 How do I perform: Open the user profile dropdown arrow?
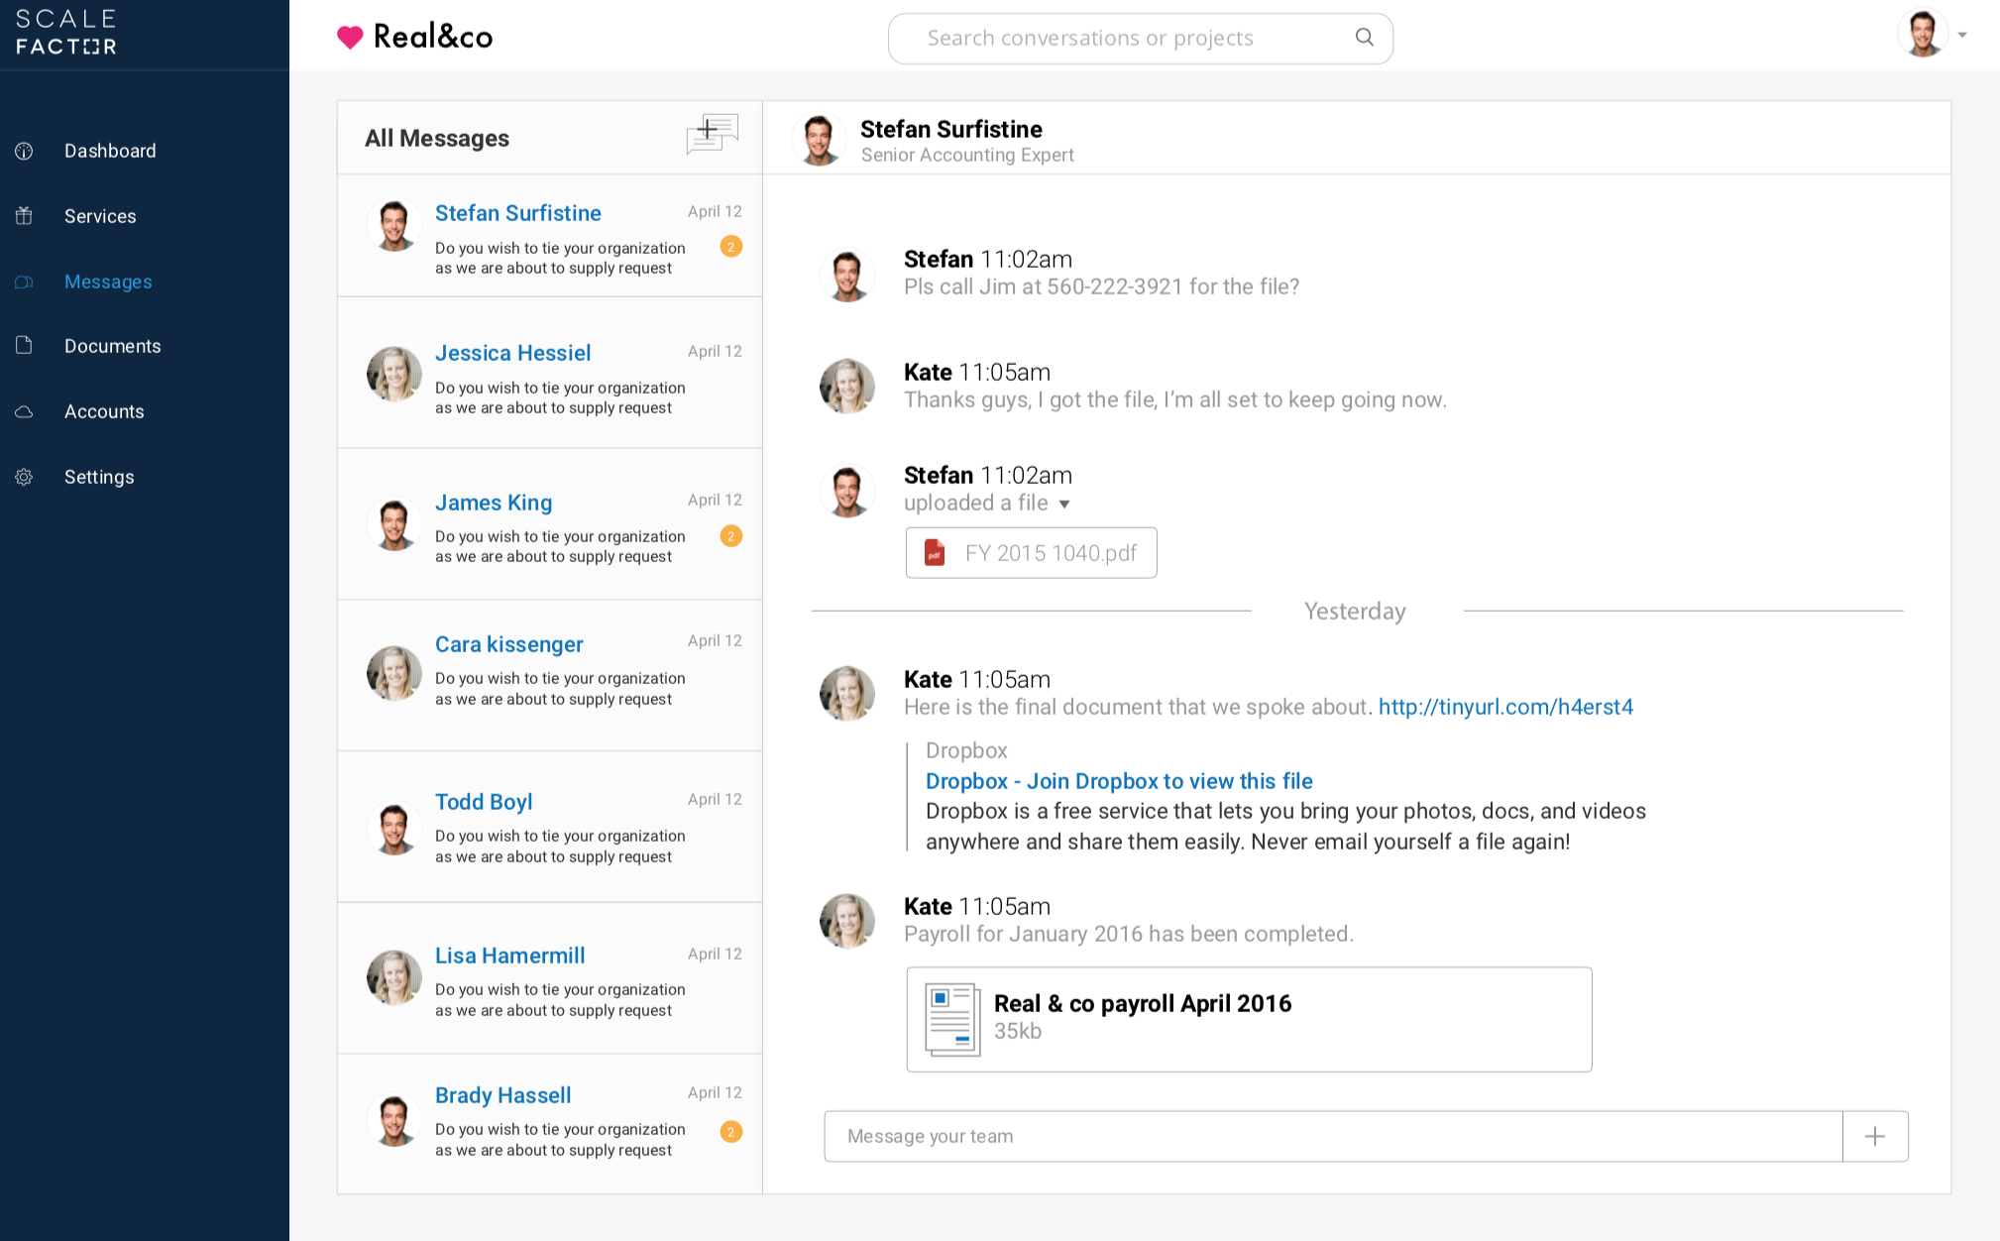[1962, 35]
